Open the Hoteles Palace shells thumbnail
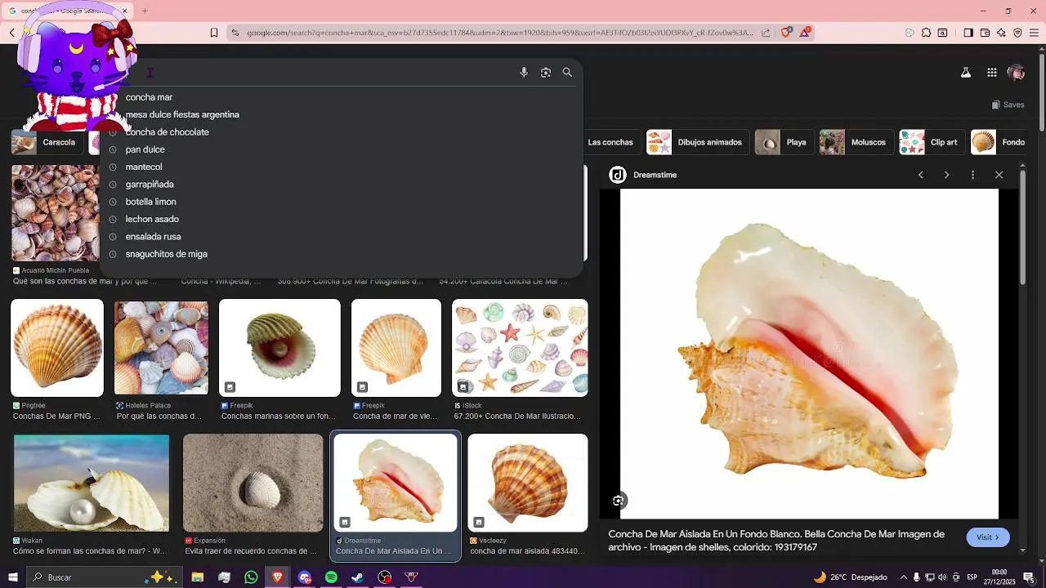 (x=161, y=348)
